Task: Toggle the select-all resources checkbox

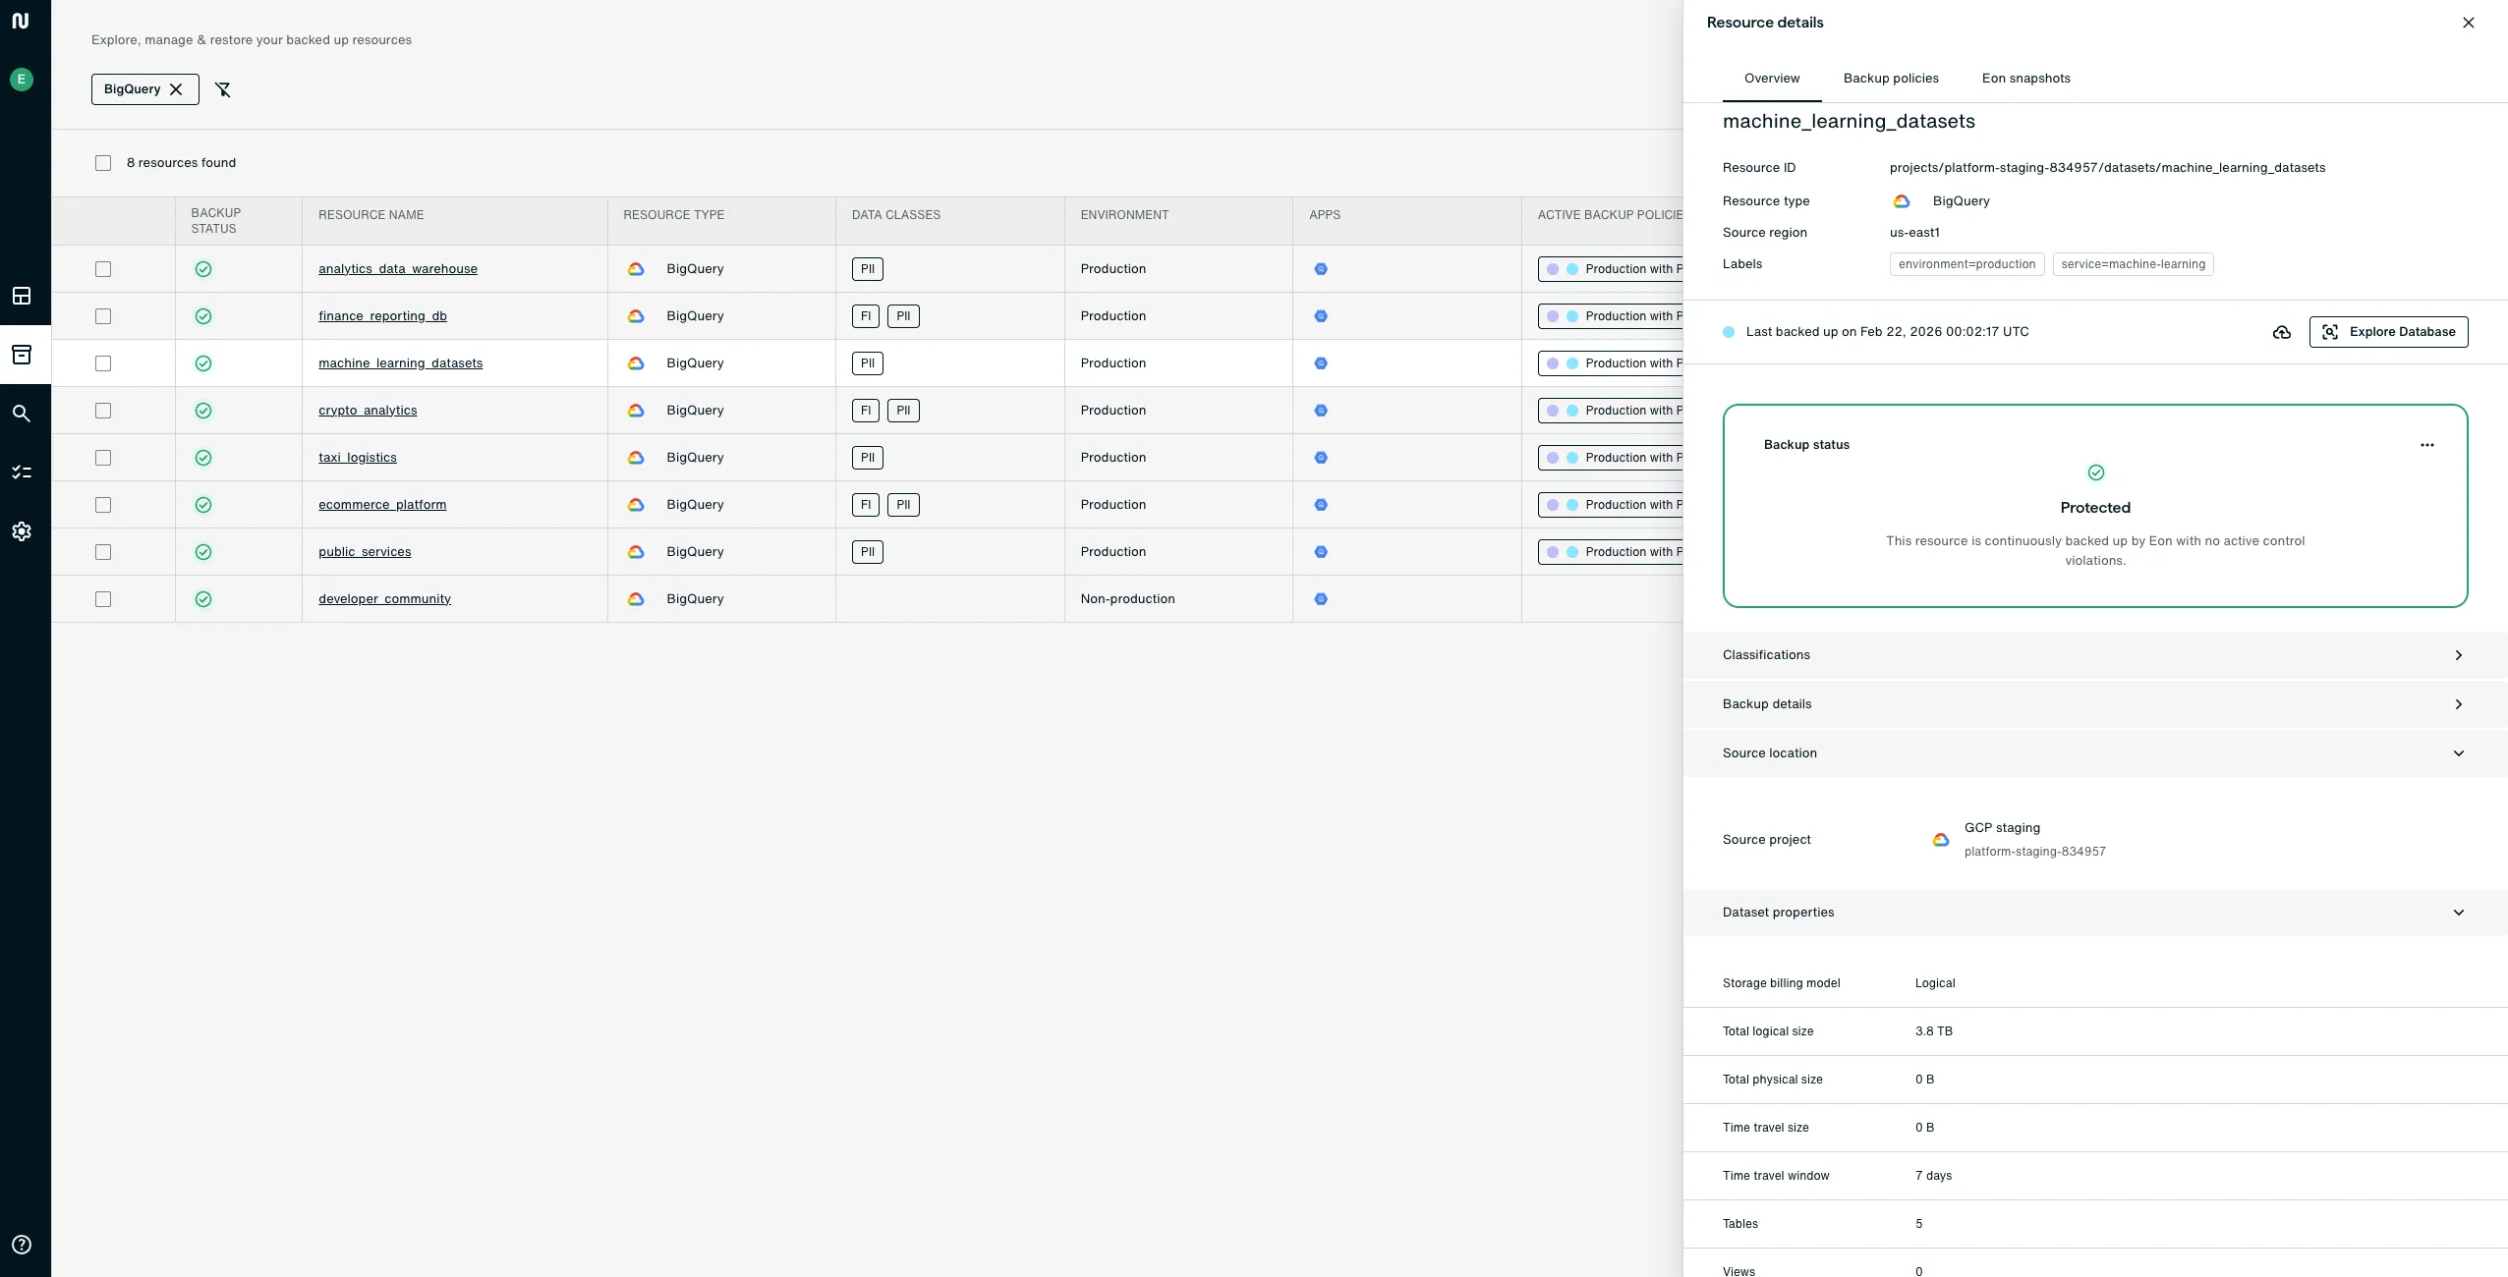Action: (x=103, y=163)
